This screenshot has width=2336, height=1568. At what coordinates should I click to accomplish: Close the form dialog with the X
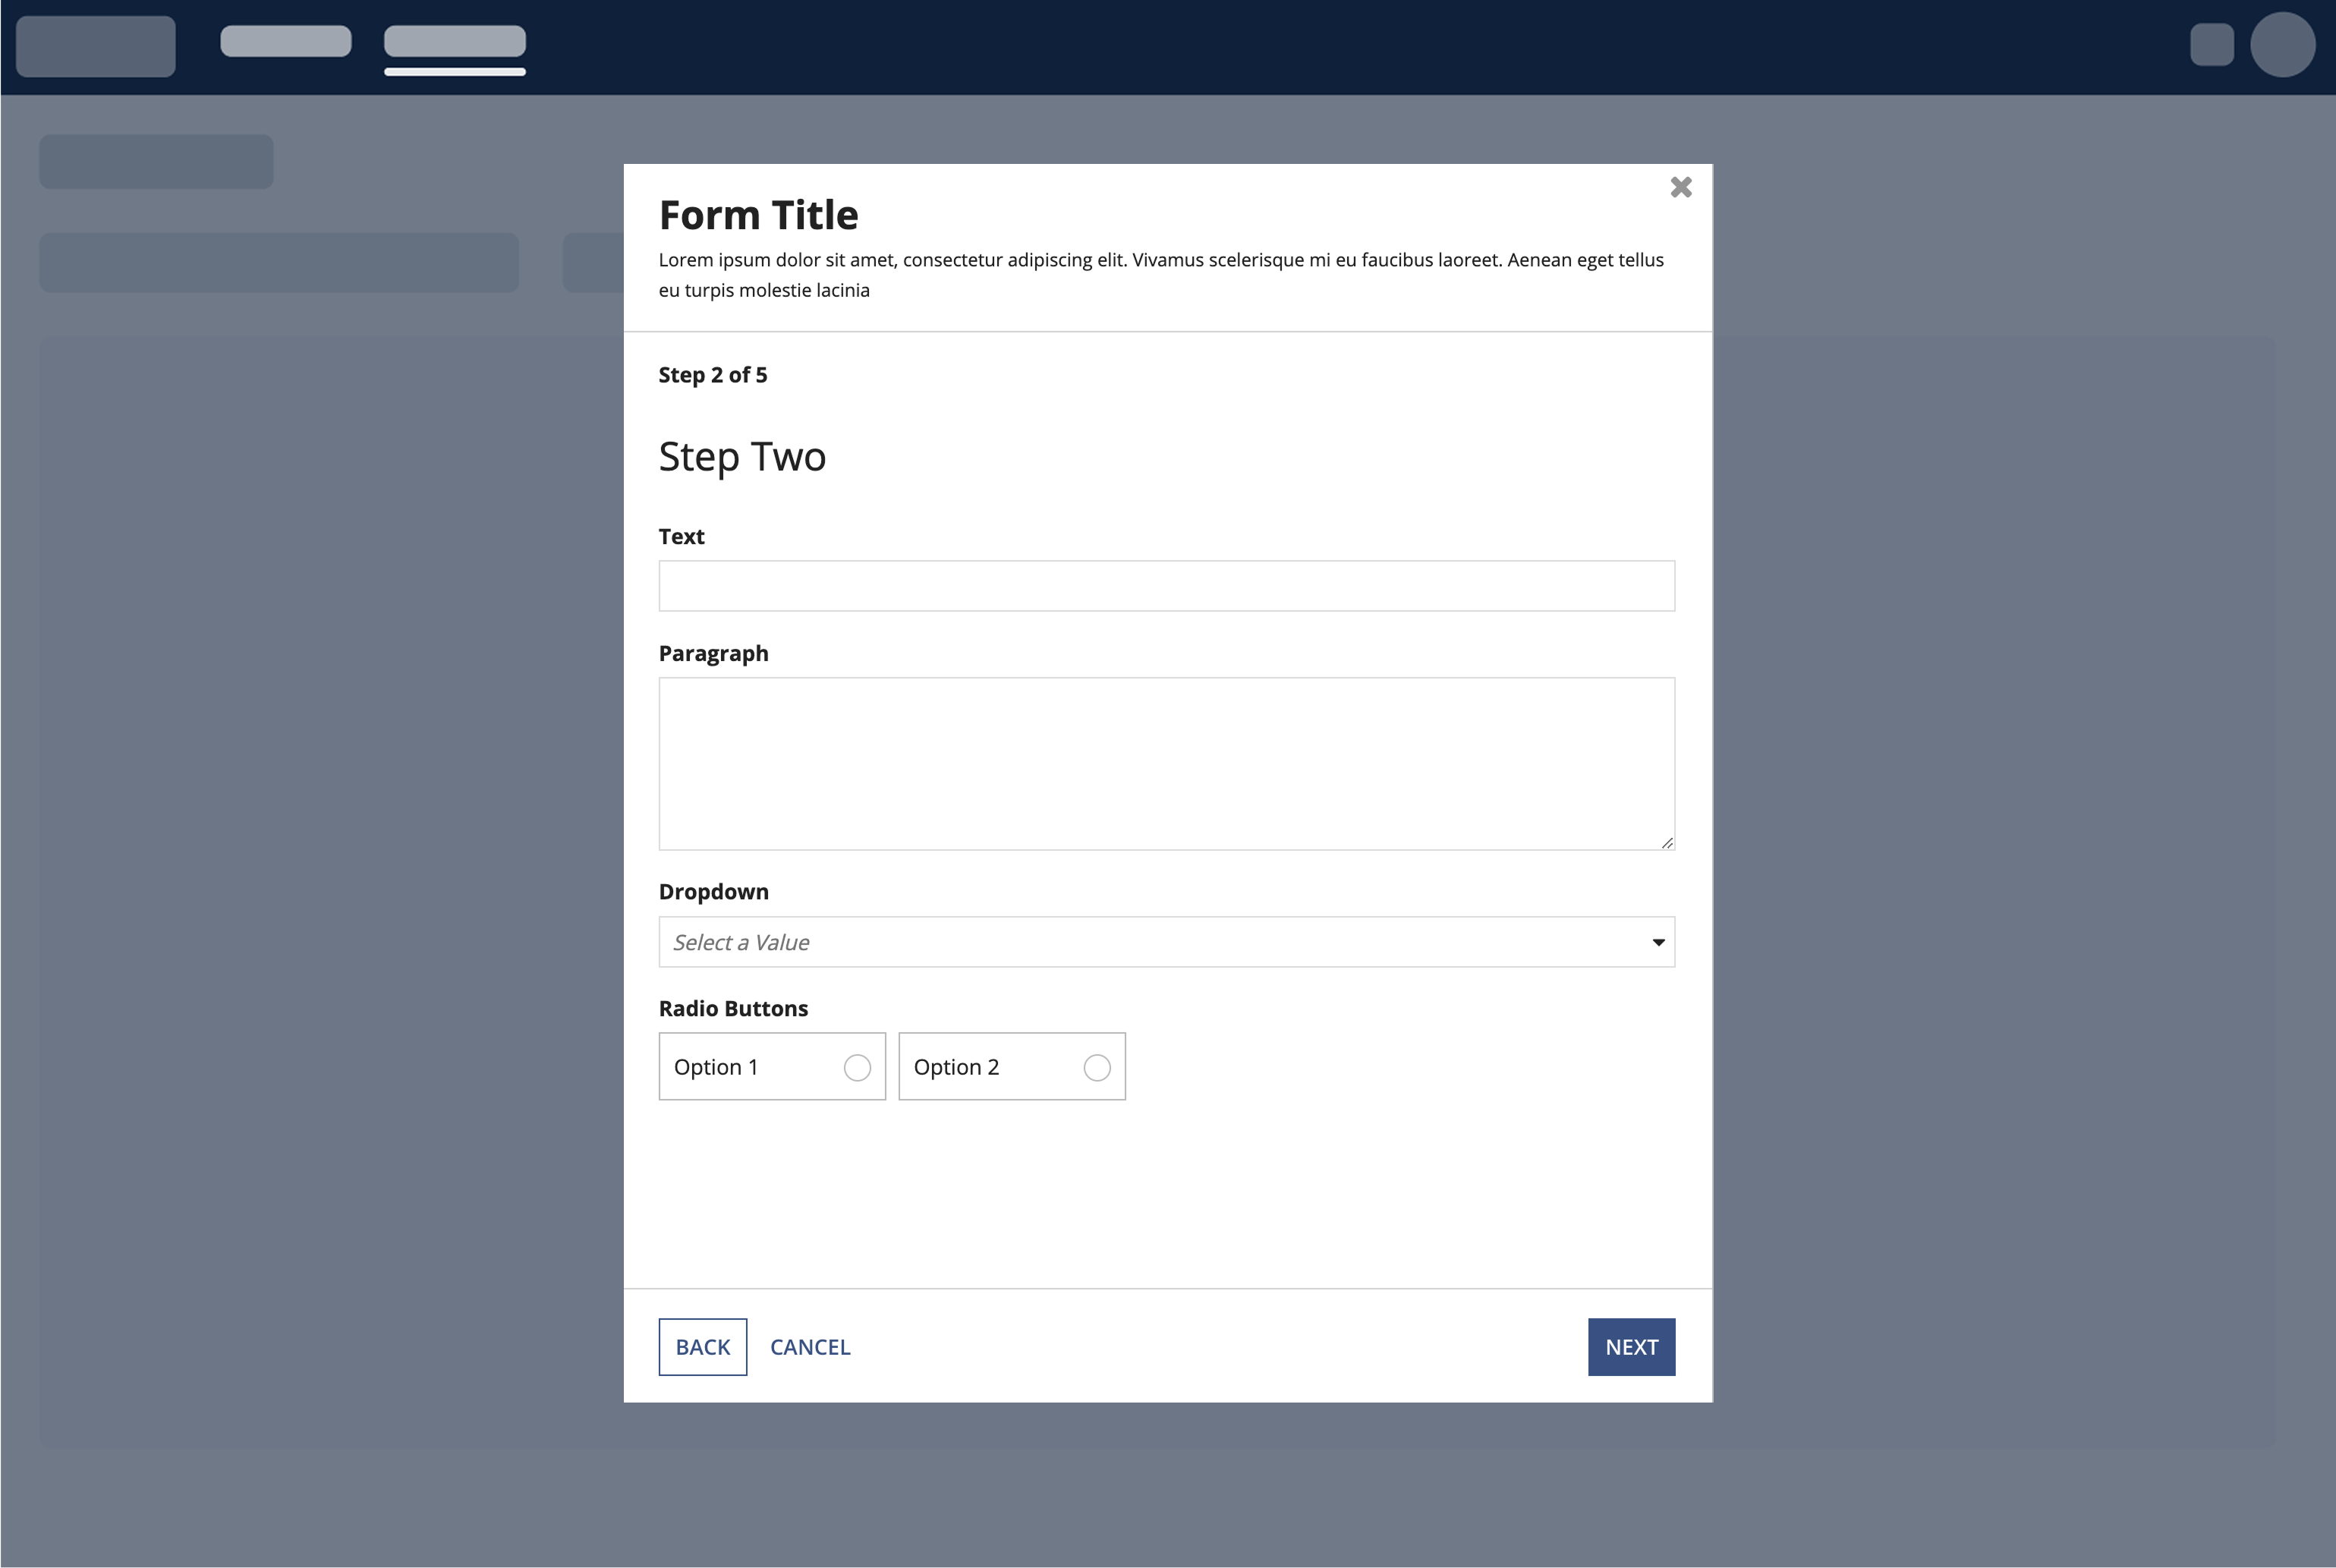1681,187
